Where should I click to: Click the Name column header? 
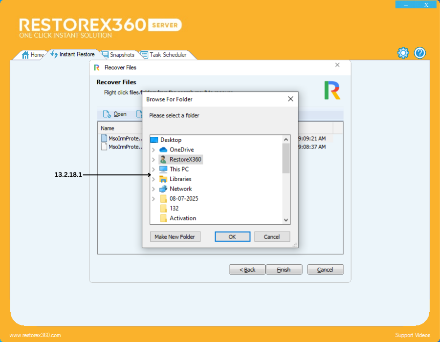pos(108,128)
